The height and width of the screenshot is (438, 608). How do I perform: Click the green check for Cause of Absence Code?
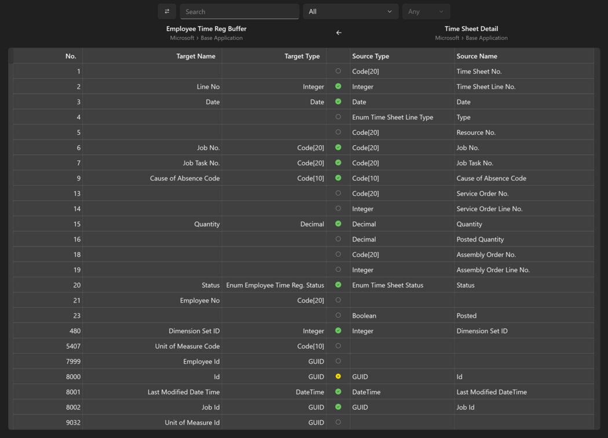pos(338,178)
